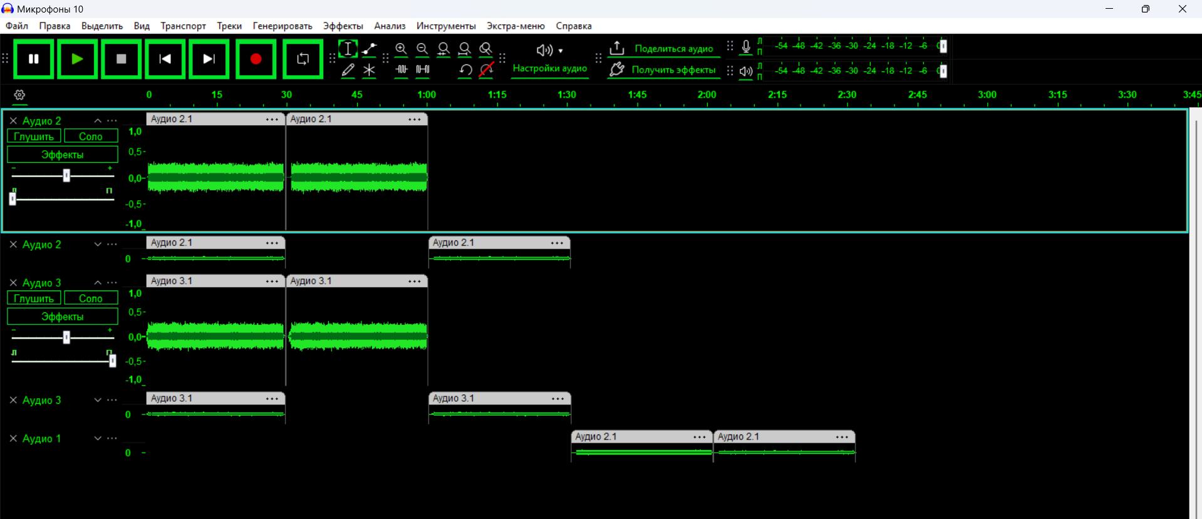Click the Поделиться аудио button
Viewport: 1202px width, 519px height.
pyautogui.click(x=663, y=49)
